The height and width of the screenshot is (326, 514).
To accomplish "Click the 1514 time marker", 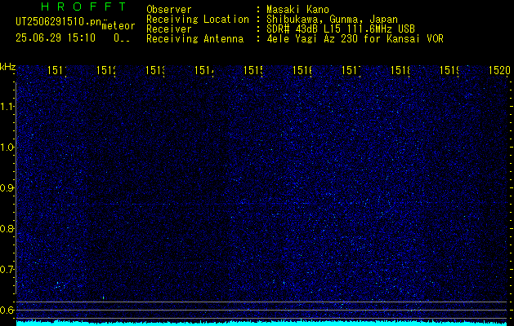I will [204, 70].
